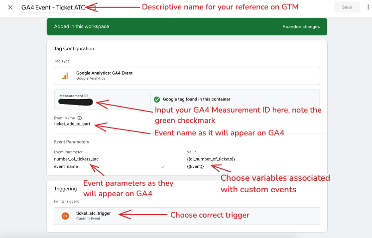
Task: Open the Google Analytics: GA4 Event tag type
Action: click(187, 76)
